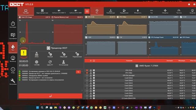This screenshot has height=110, width=196.
Task: Sort table by Название column header
Action: pyautogui.click(x=129, y=61)
